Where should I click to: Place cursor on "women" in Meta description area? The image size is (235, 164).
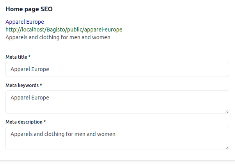107,134
